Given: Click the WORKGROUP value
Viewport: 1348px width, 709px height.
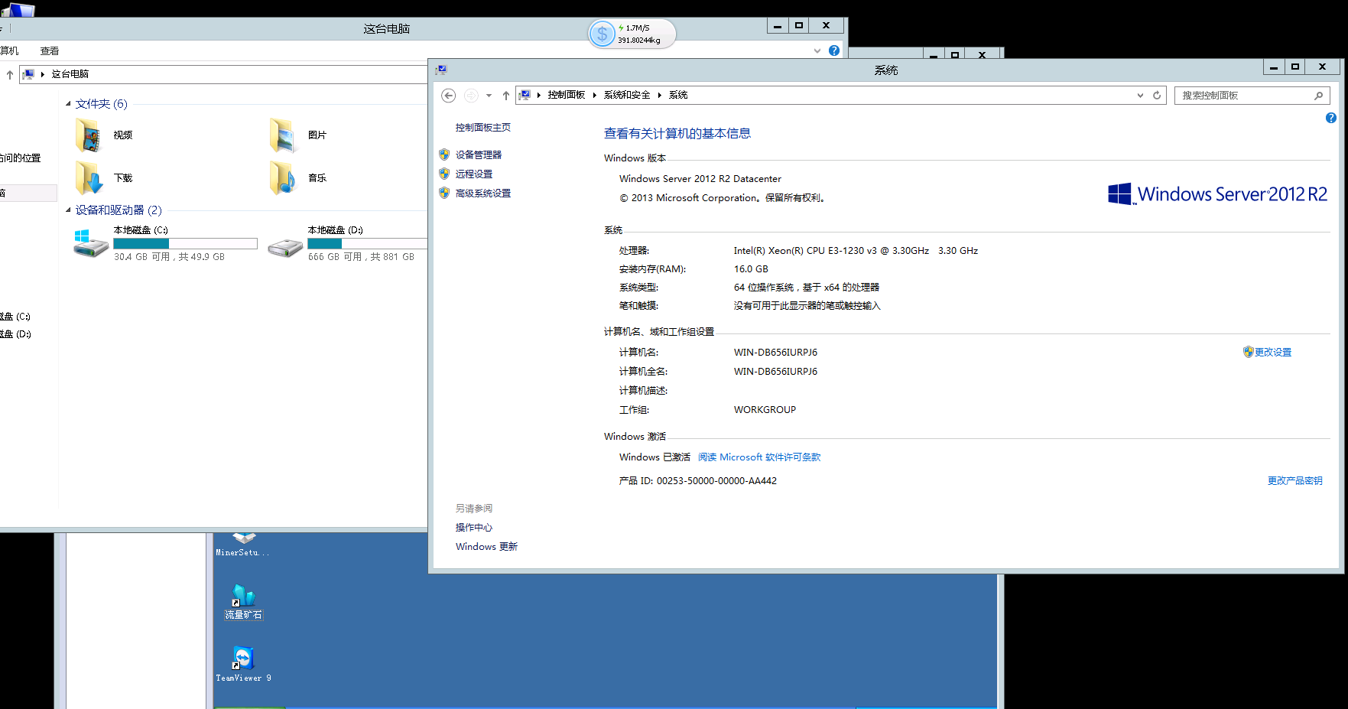Looking at the screenshot, I should pyautogui.click(x=765, y=409).
